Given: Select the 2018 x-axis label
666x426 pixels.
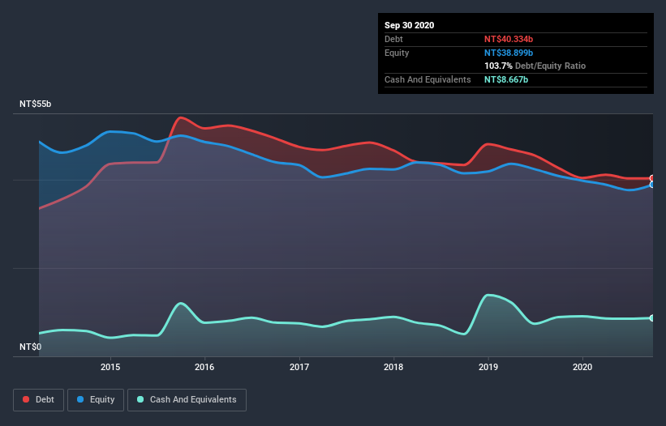Looking at the screenshot, I should click(x=393, y=367).
